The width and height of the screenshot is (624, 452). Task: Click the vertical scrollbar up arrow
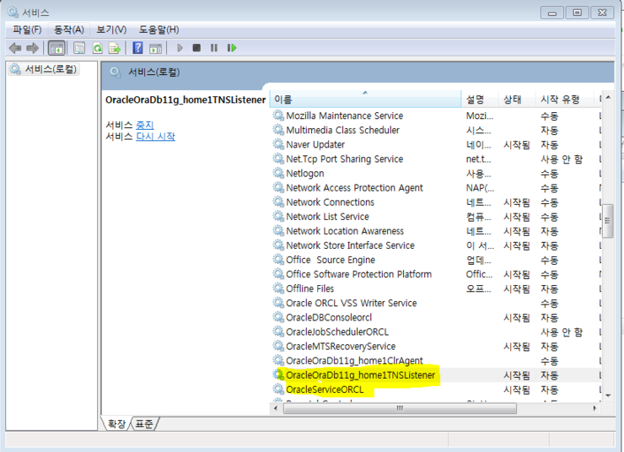click(608, 98)
